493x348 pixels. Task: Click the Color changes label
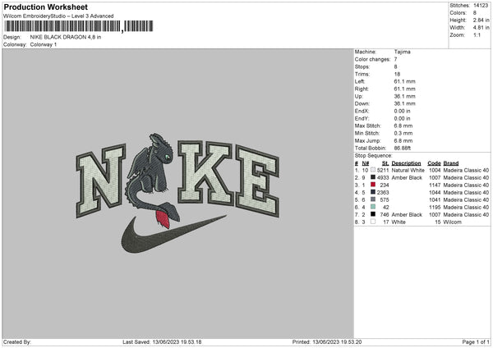[x=372, y=59]
